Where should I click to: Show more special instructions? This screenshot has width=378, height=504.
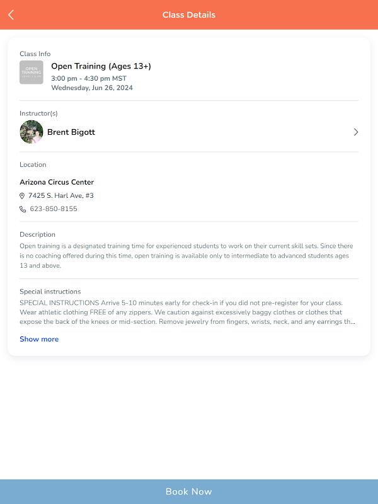pyautogui.click(x=39, y=339)
